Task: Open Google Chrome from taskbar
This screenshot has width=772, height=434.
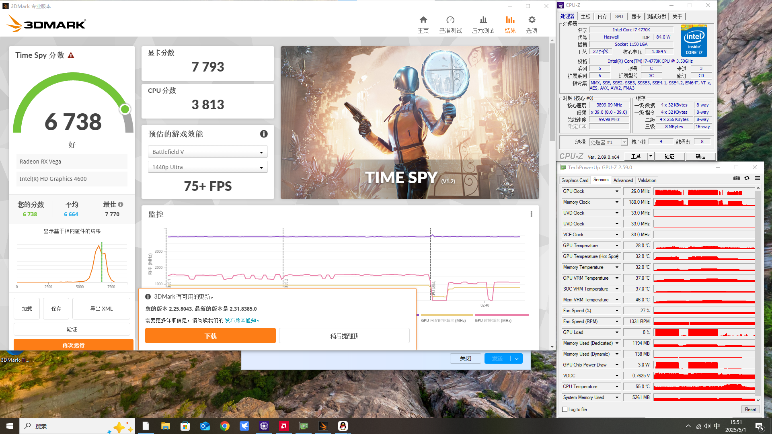Action: tap(224, 426)
